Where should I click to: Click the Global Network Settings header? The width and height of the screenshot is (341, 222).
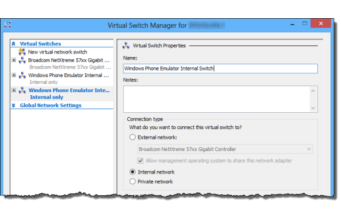tap(51, 106)
